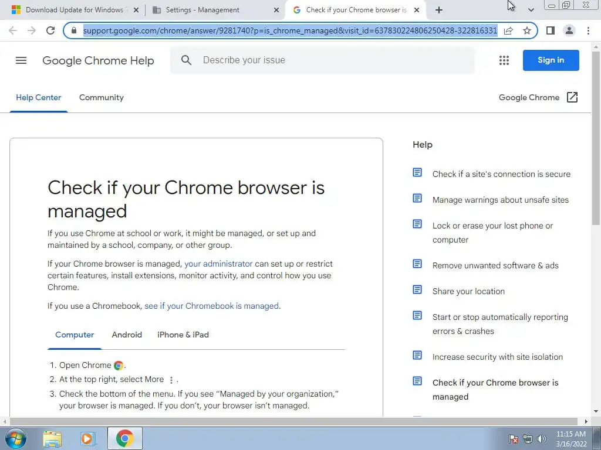
Task: Click the URL address bar
Action: [290, 30]
